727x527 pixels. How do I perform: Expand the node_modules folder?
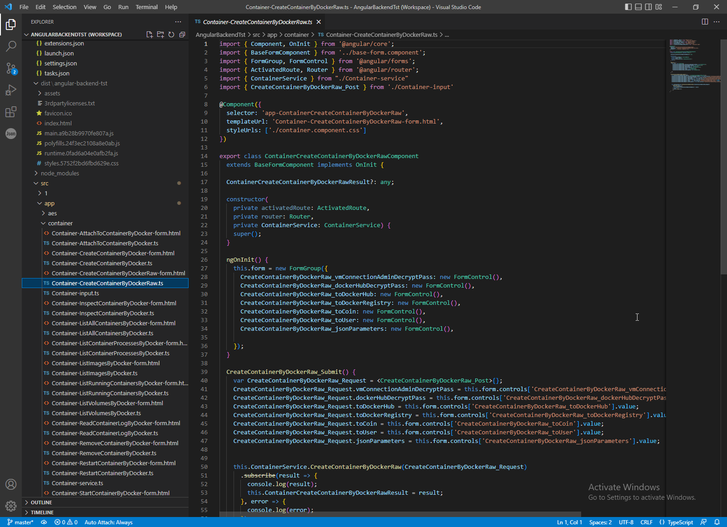(60, 174)
